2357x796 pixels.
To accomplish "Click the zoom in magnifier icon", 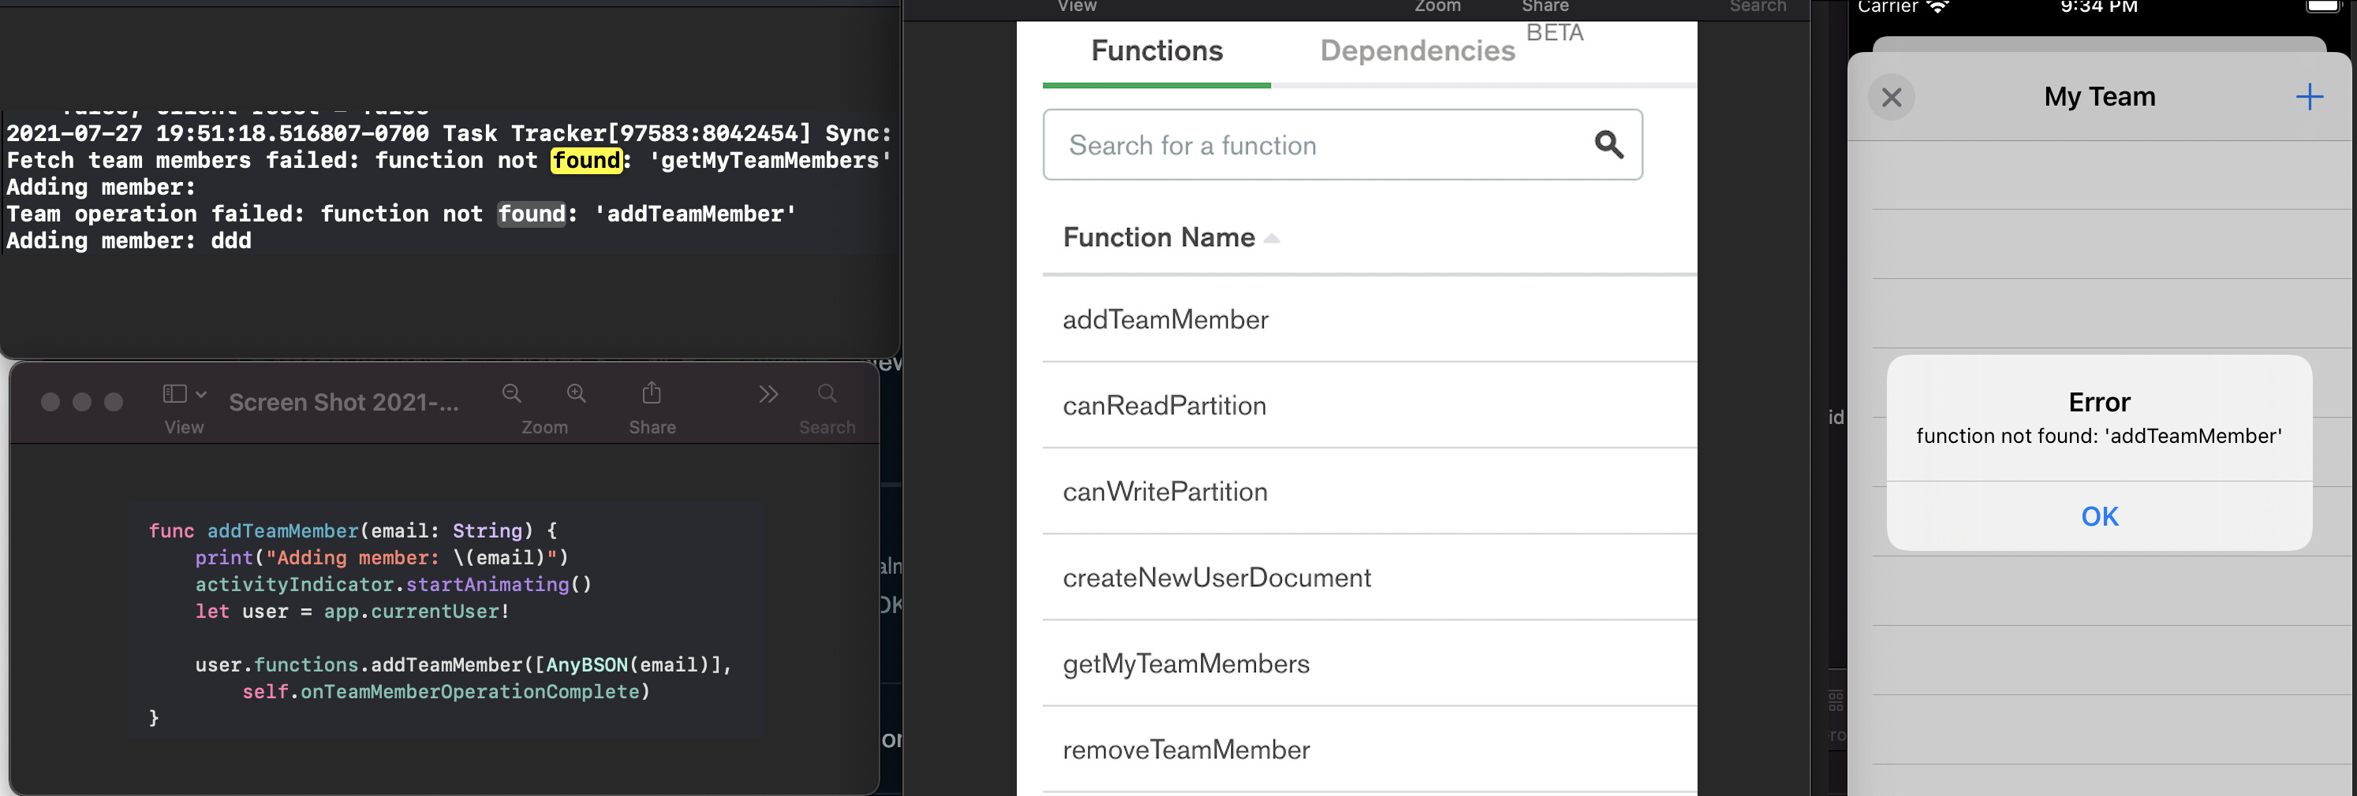I will coord(576,394).
